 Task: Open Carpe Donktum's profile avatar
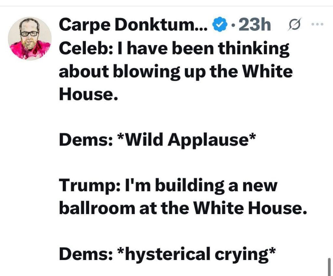click(30, 38)
